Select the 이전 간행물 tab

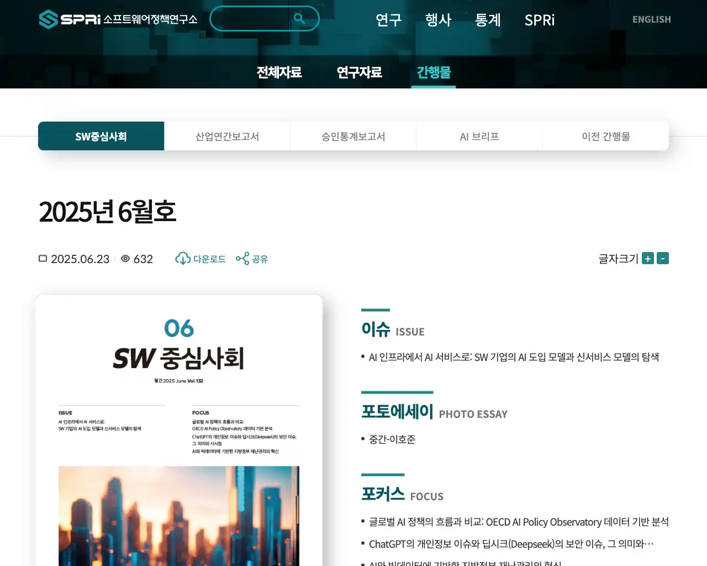pos(606,137)
